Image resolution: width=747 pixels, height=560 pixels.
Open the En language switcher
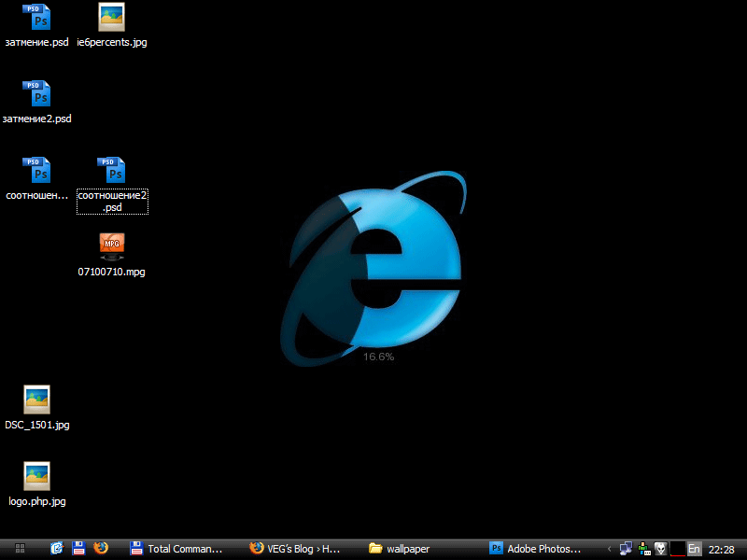[x=694, y=549]
